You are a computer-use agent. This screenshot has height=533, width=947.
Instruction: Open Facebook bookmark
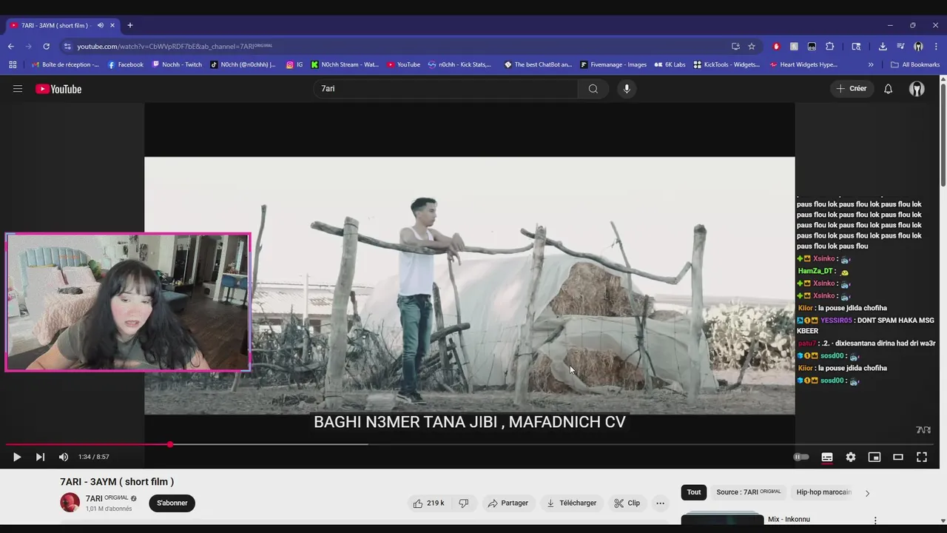click(126, 64)
